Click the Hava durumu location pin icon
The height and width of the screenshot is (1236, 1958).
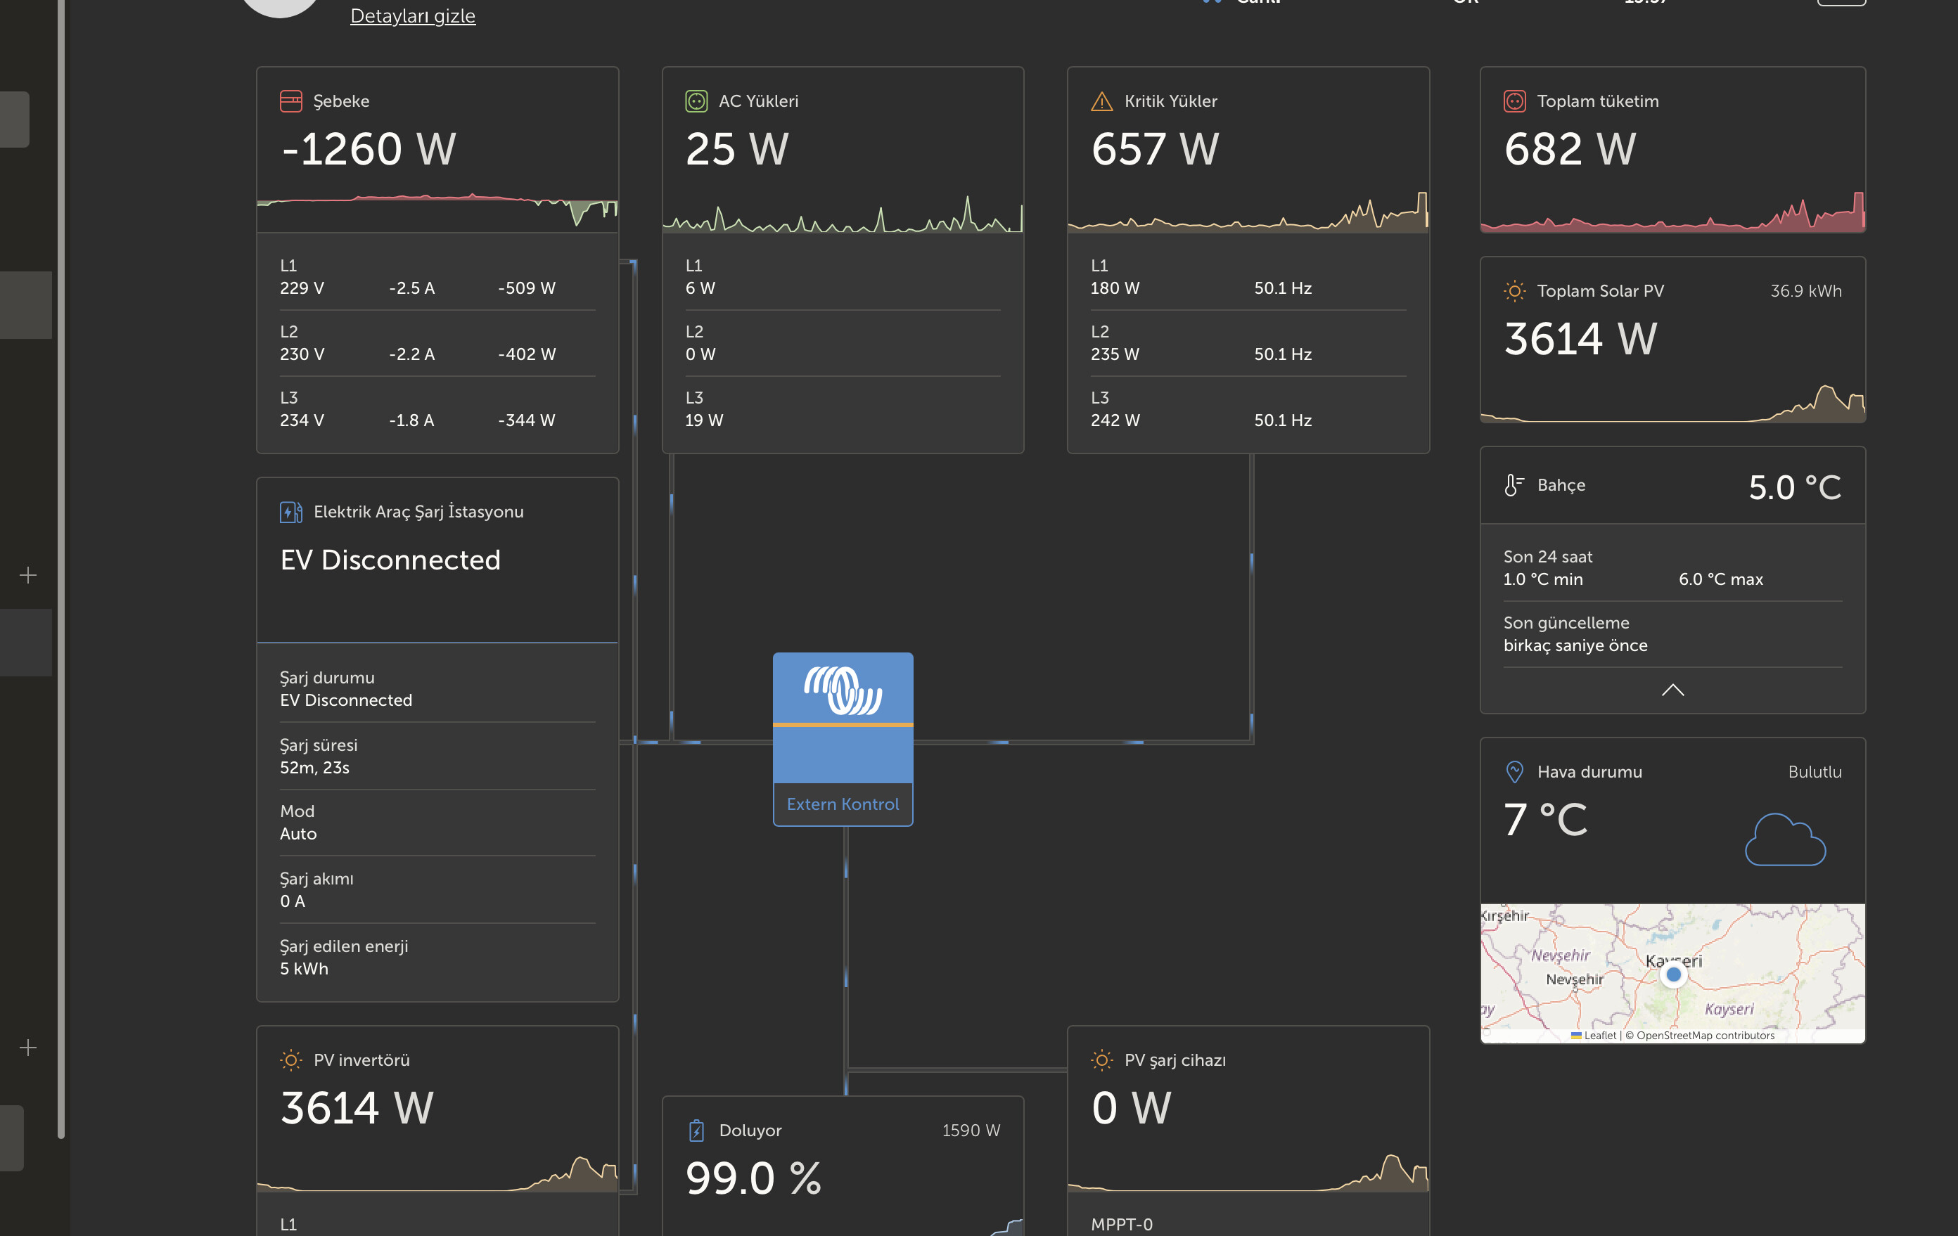tap(1514, 772)
